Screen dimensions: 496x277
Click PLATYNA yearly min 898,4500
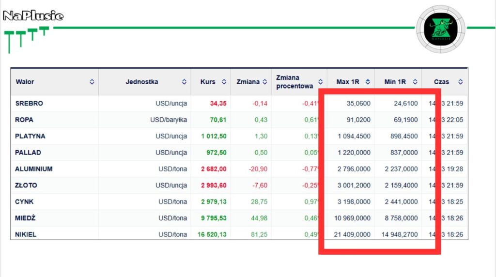point(404,136)
